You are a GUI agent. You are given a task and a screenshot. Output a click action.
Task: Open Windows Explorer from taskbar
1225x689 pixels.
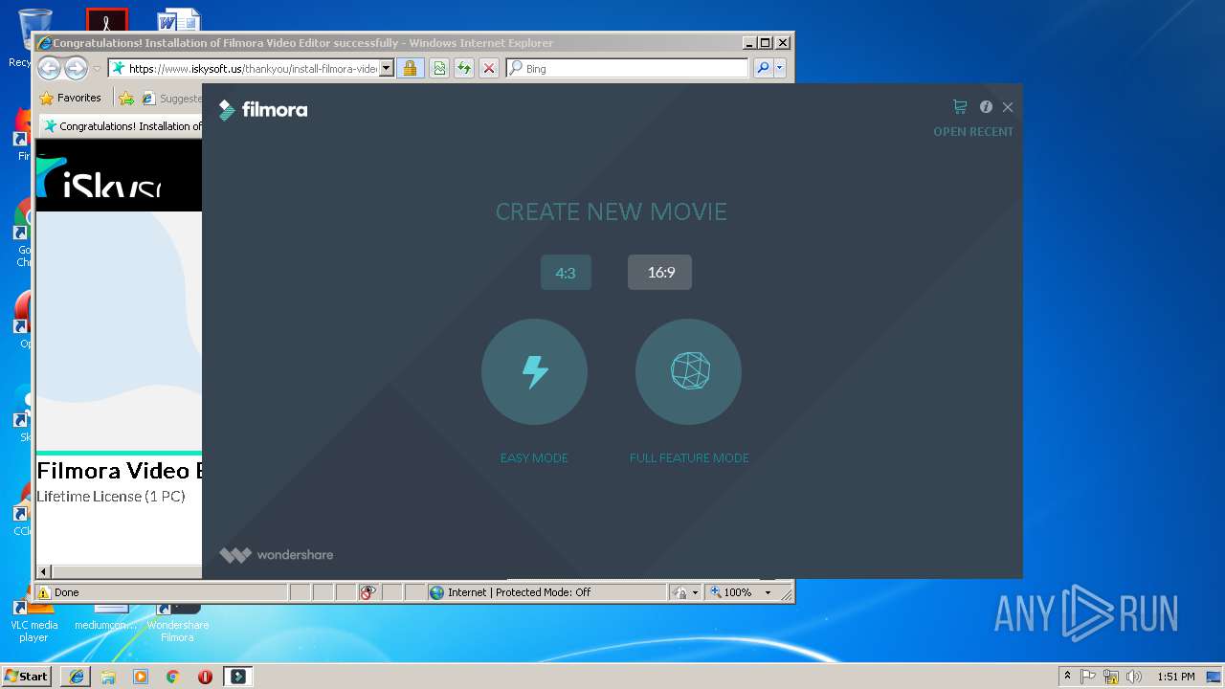[108, 677]
